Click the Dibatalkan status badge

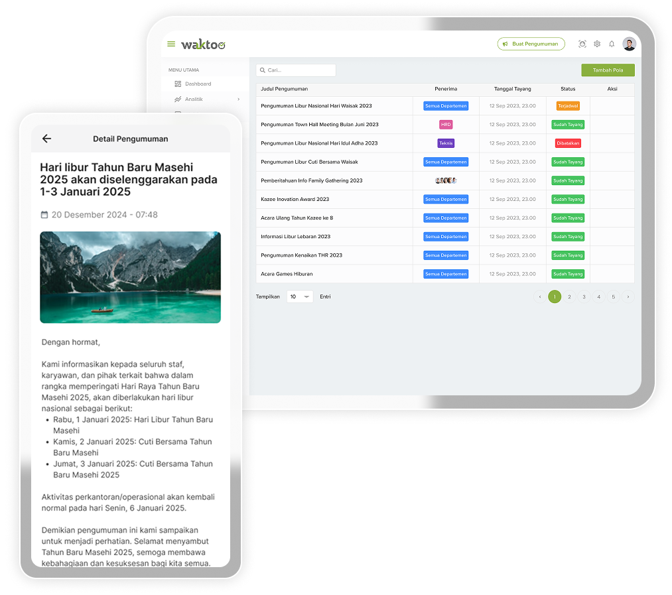click(568, 143)
